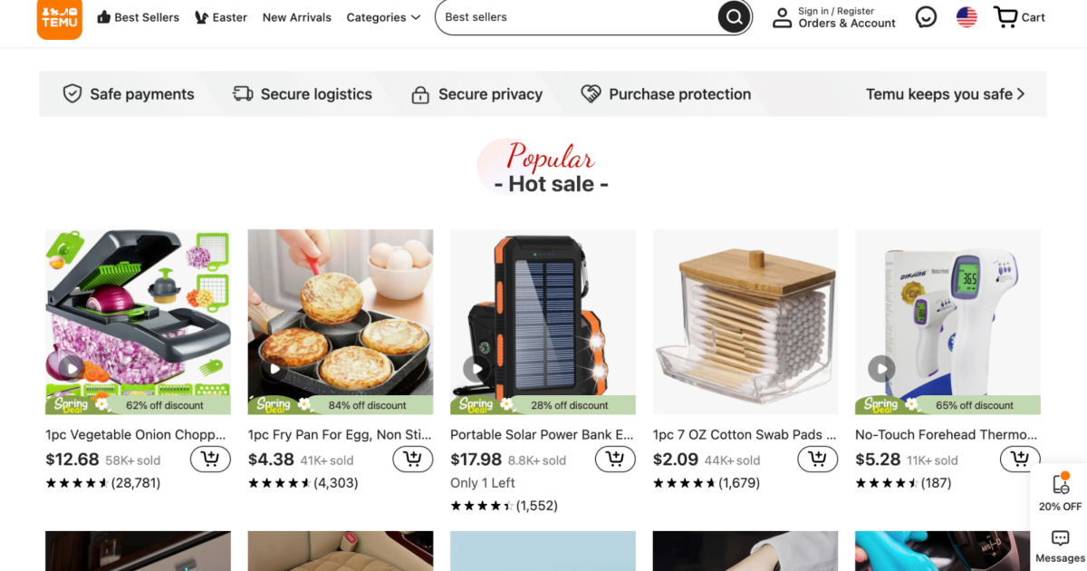Expand the Categories dropdown
Image resolution: width=1087 pixels, height=571 pixels.
[383, 17]
